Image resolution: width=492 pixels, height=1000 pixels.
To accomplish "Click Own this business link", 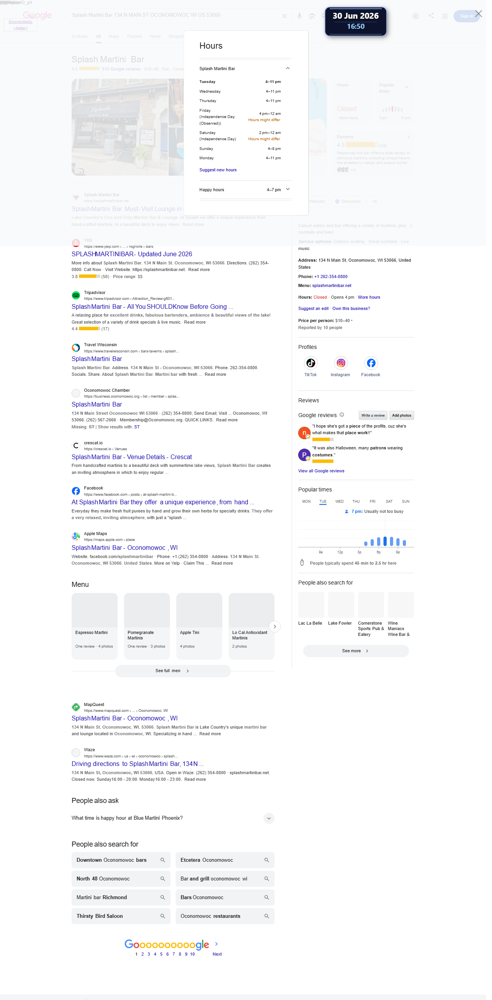I will point(351,308).
